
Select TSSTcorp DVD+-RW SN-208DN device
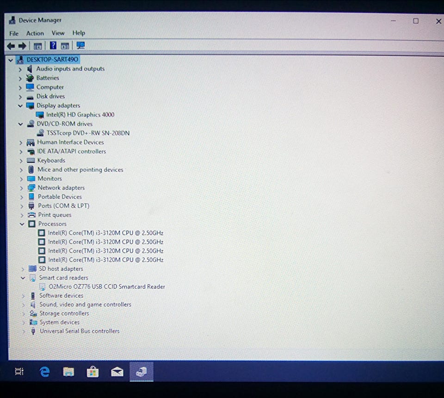tap(88, 133)
